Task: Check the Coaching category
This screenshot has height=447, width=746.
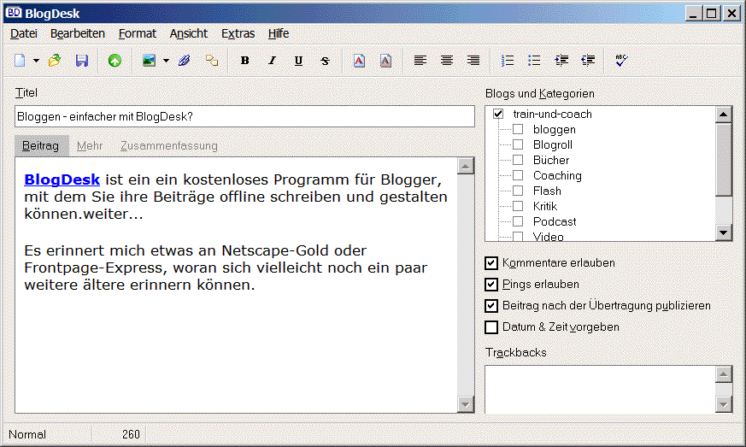Action: [518, 174]
